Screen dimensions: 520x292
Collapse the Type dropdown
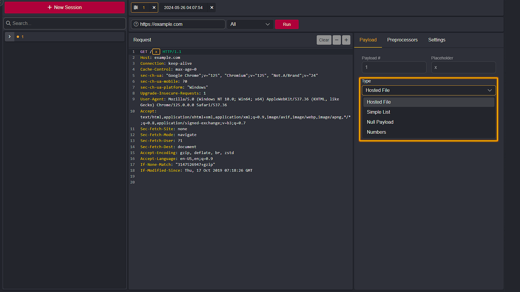(429, 90)
